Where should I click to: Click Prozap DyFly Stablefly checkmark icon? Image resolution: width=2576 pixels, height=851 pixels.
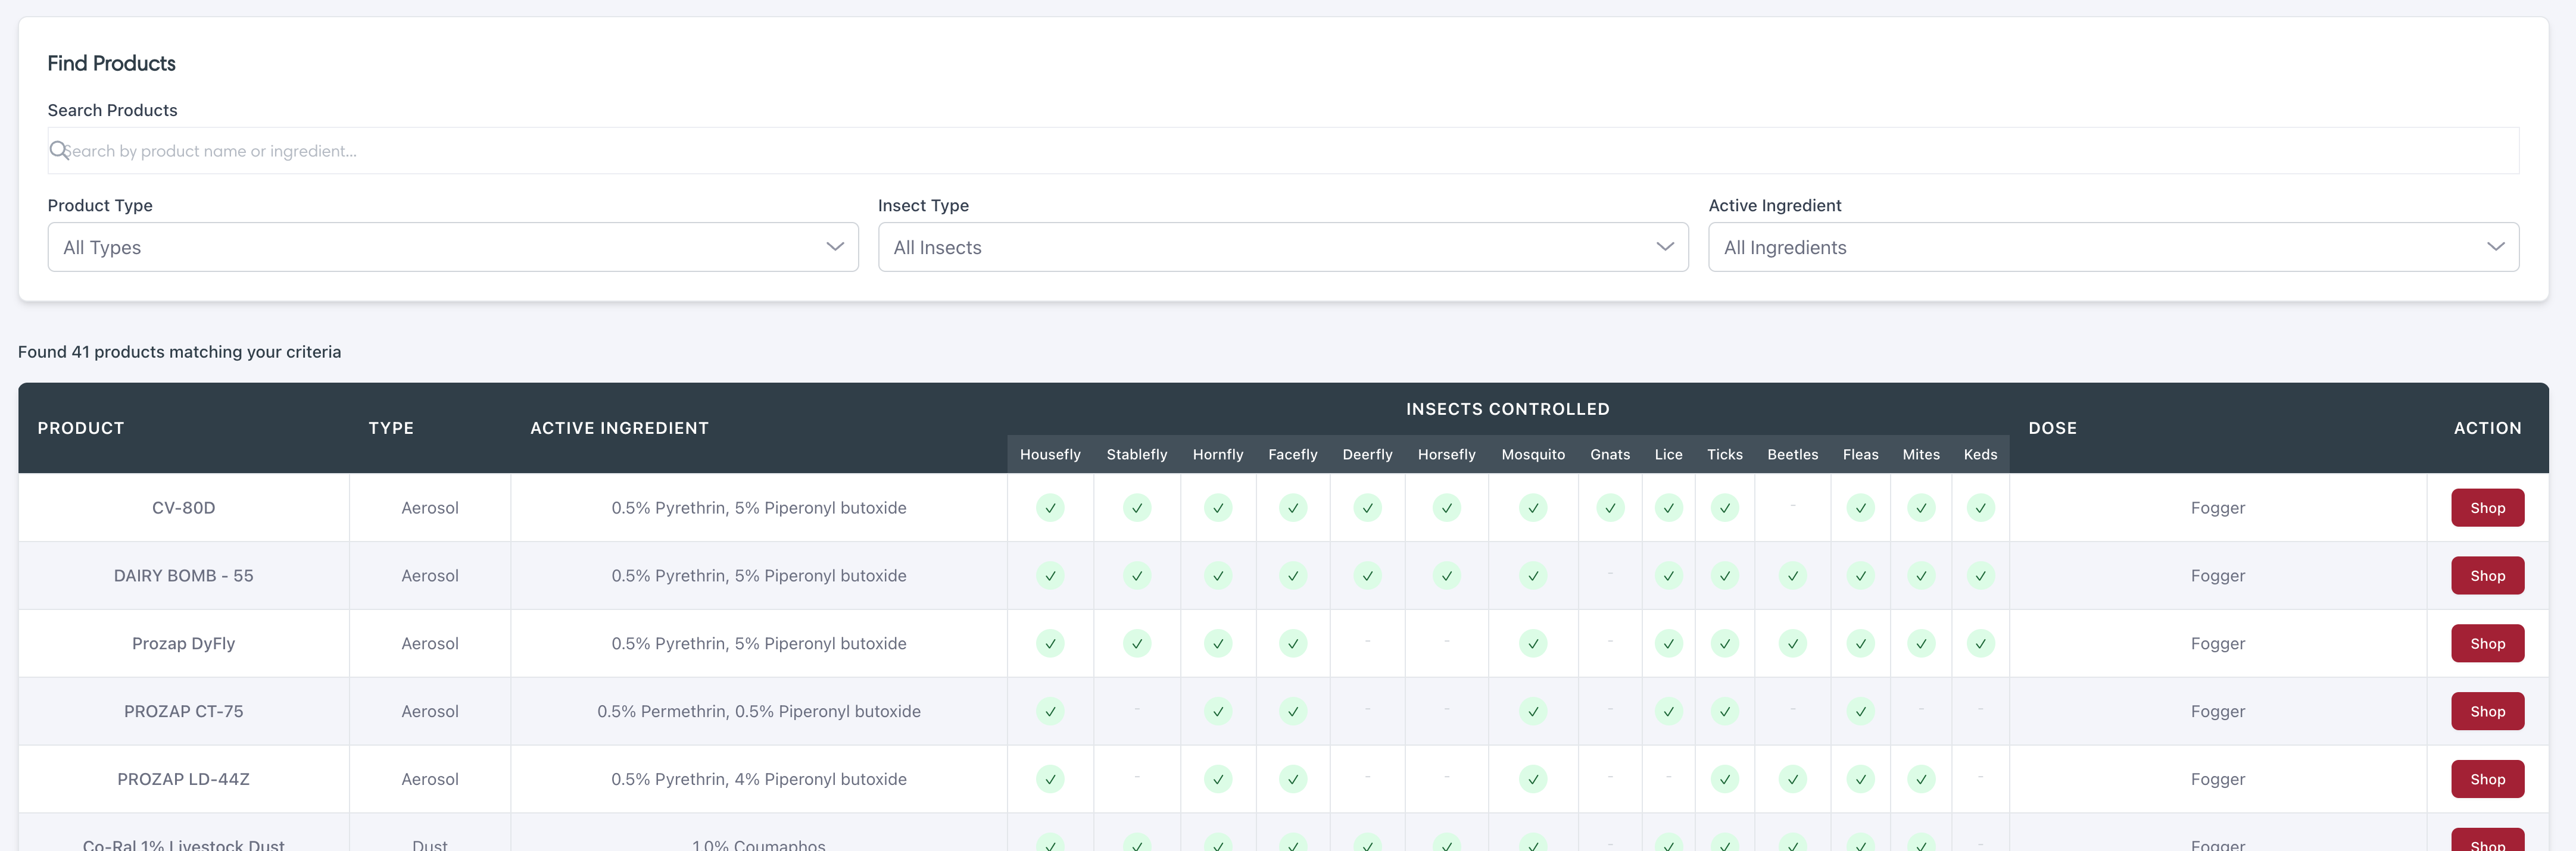(x=1136, y=643)
